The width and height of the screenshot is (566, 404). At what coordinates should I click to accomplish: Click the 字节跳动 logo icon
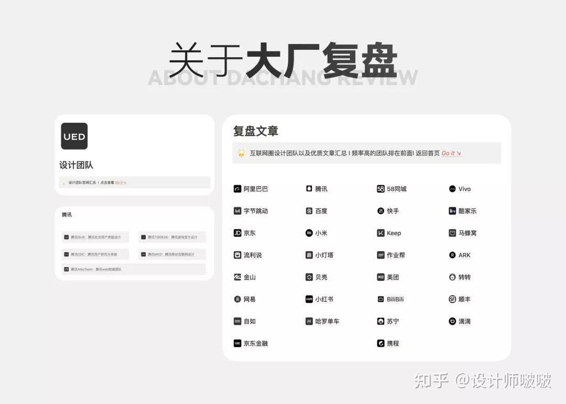(x=237, y=211)
